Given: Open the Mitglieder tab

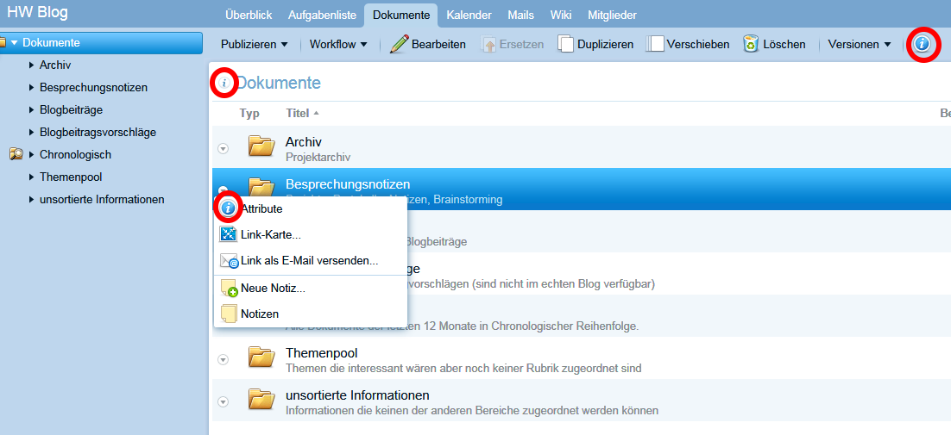Looking at the screenshot, I should coord(612,16).
